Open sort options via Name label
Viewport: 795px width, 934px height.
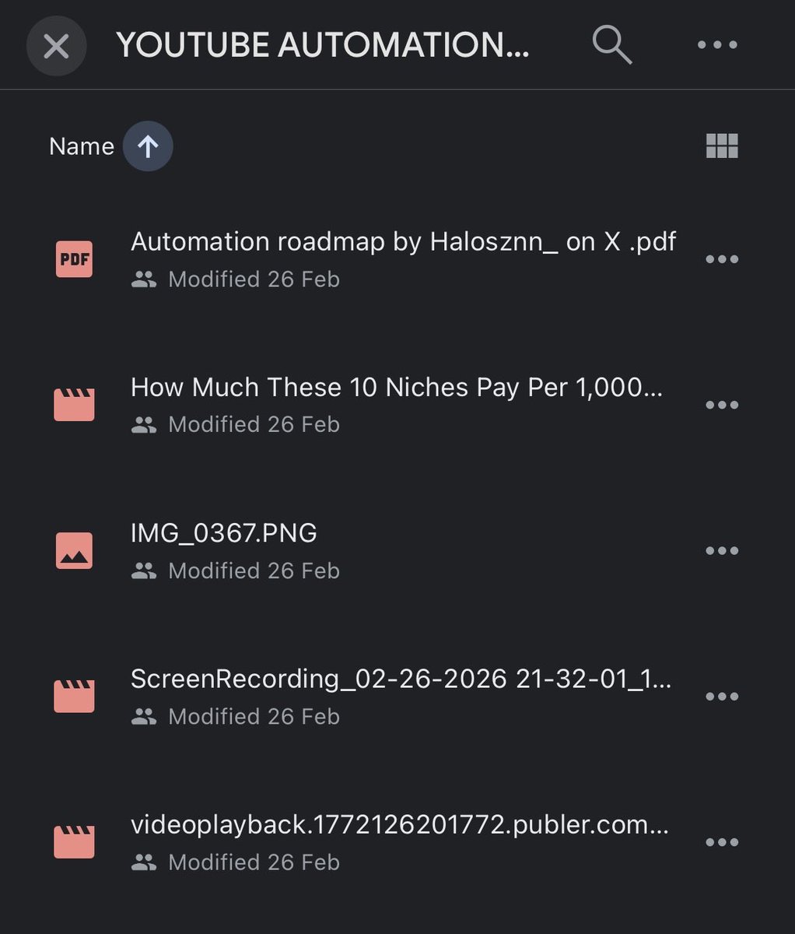(x=81, y=146)
